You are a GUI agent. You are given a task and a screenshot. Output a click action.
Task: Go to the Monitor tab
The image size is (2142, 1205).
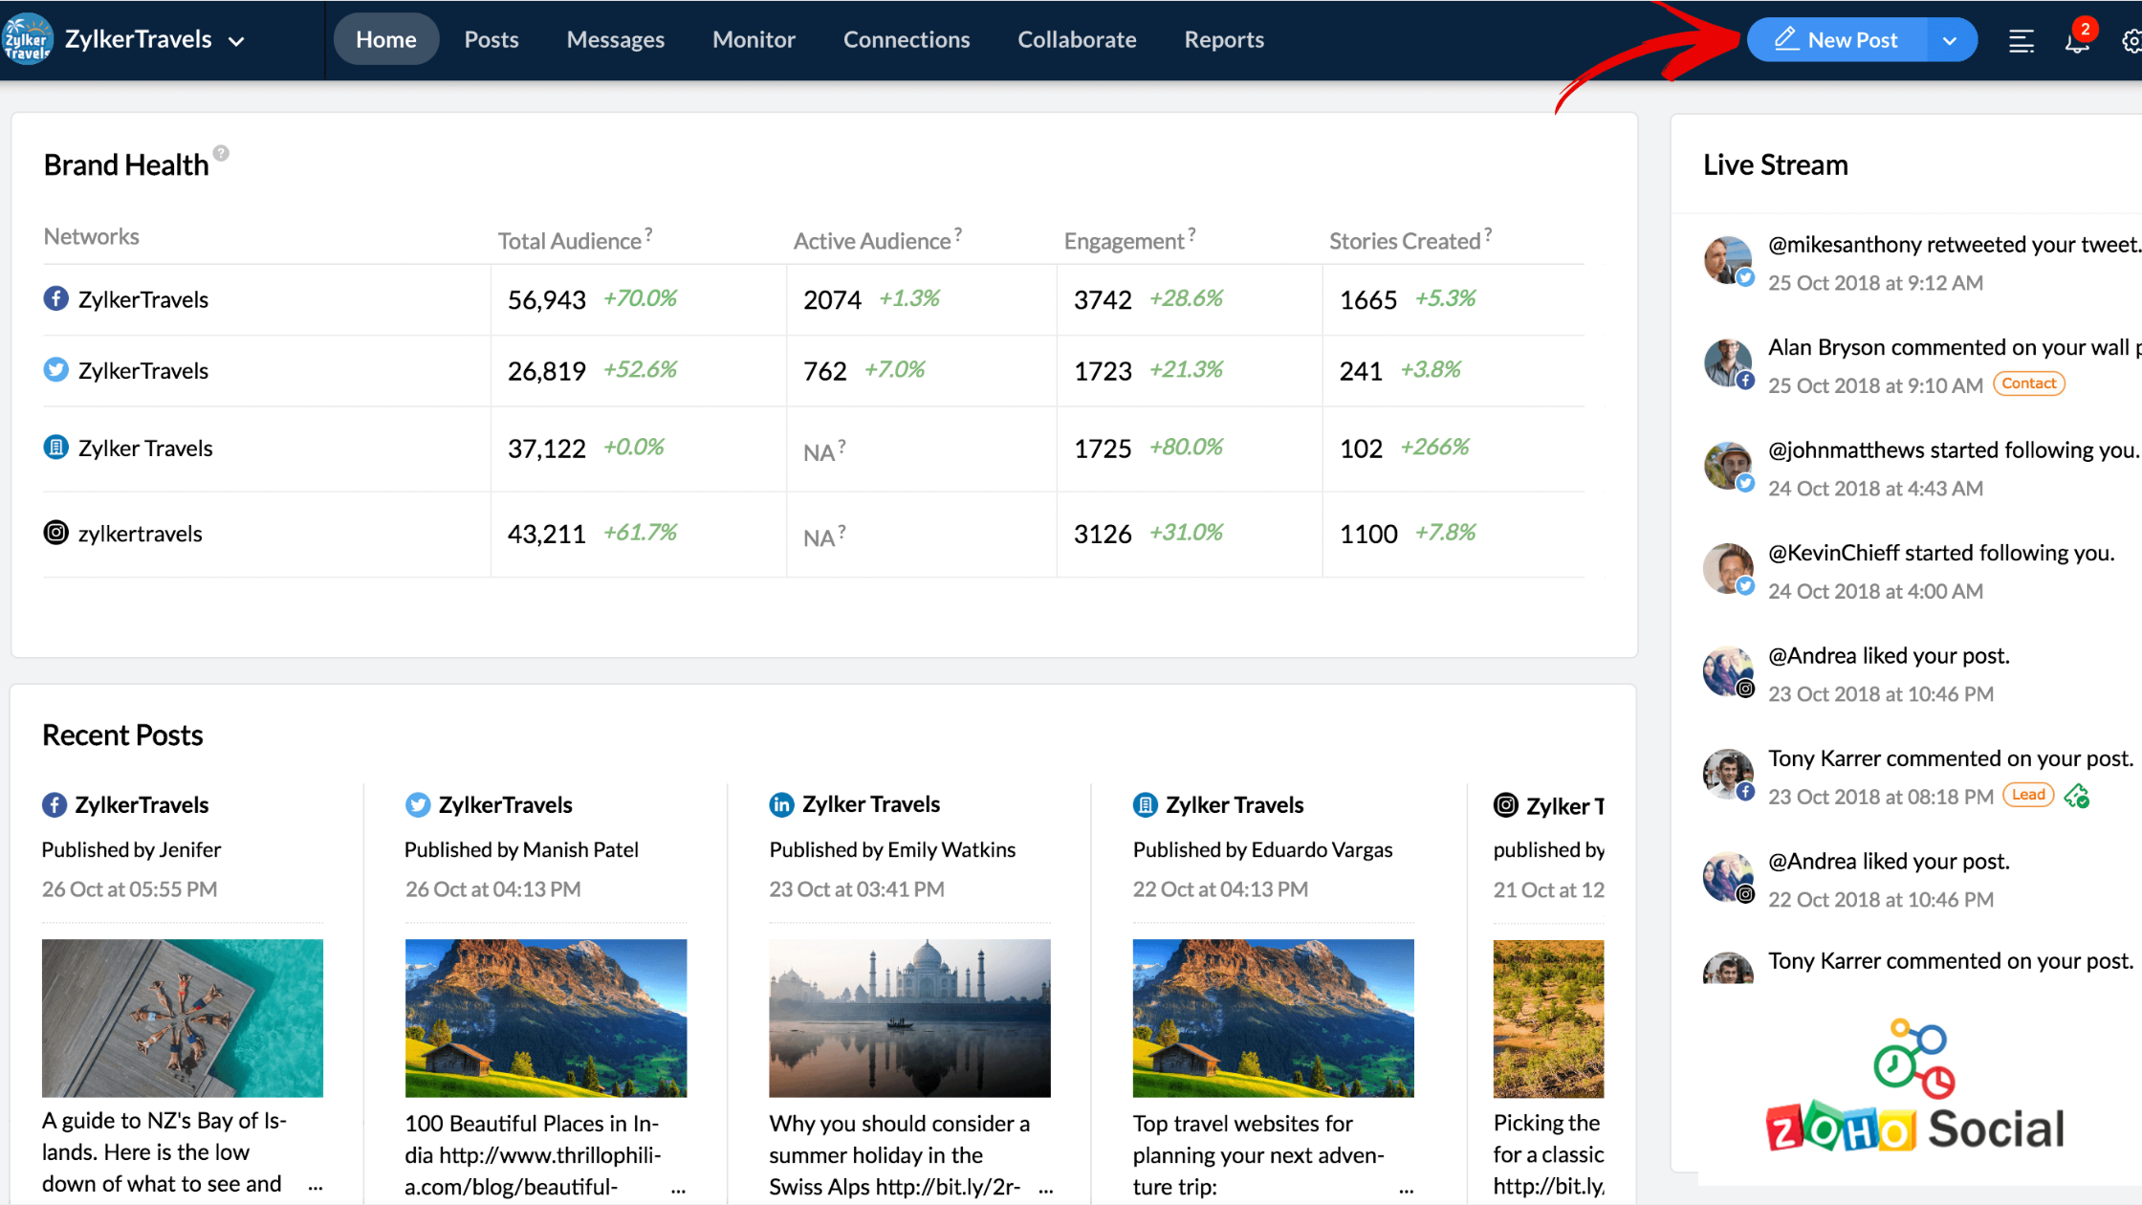[754, 39]
